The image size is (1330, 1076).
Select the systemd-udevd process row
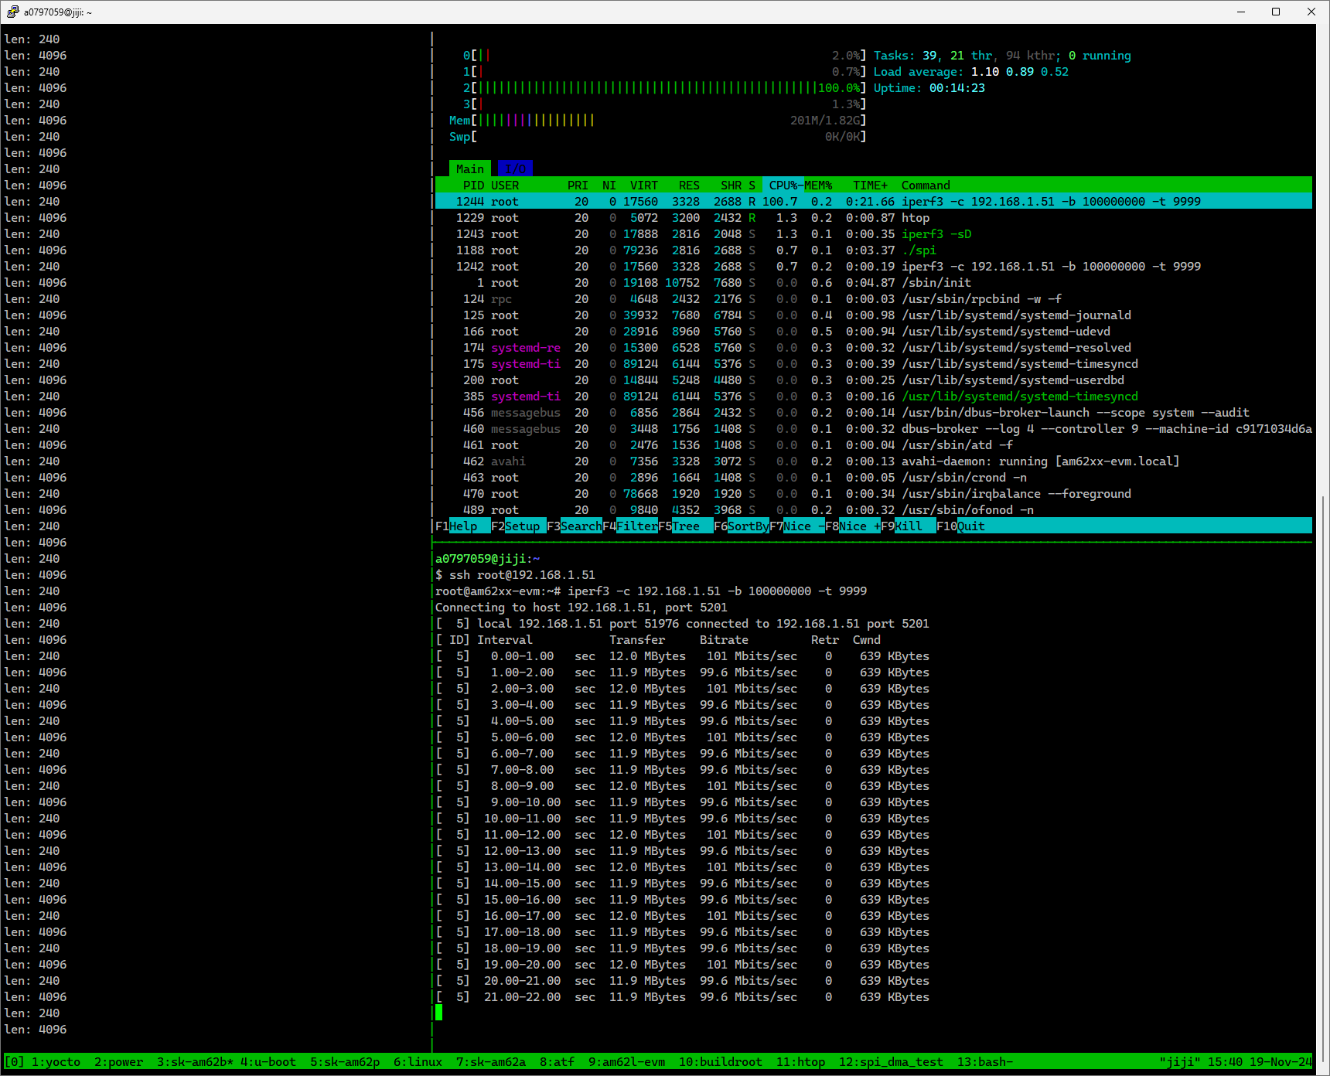click(x=874, y=332)
